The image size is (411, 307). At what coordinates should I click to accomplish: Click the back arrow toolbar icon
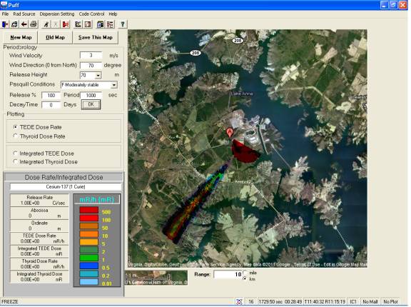(x=24, y=24)
